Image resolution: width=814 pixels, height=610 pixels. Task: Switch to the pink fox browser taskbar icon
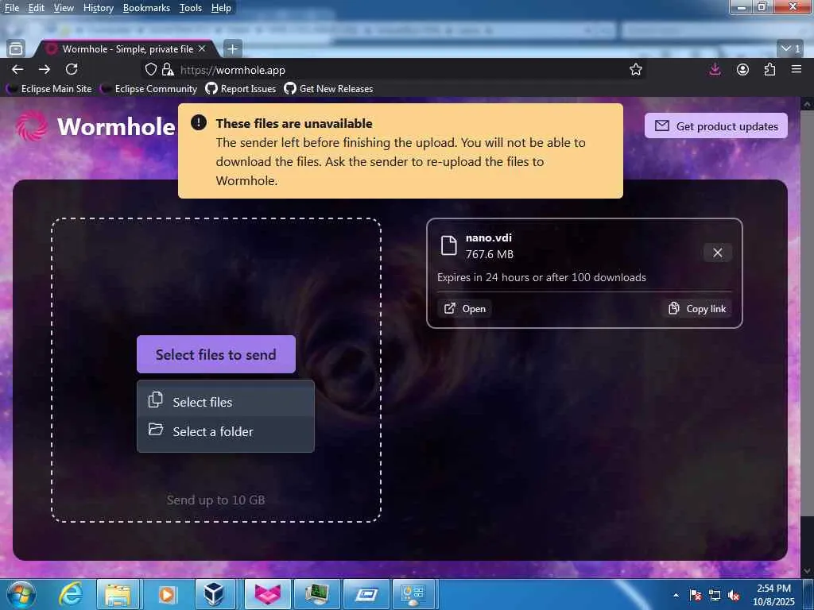pyautogui.click(x=268, y=594)
